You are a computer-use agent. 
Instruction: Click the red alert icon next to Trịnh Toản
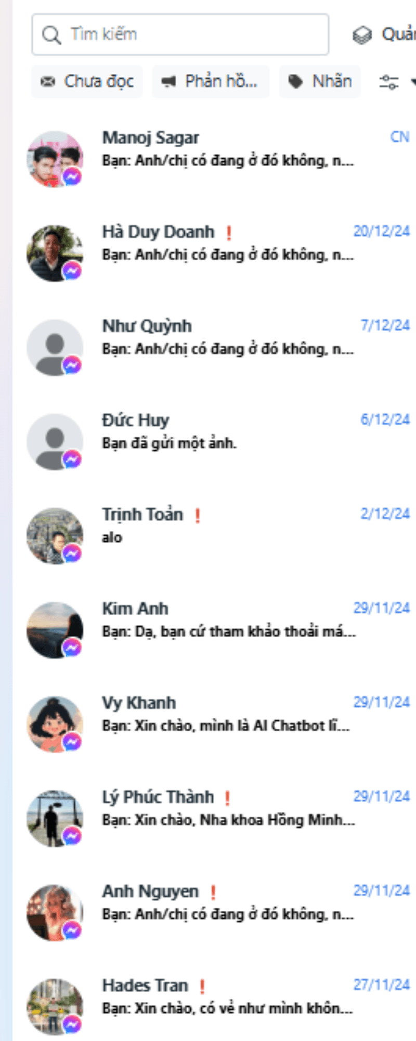click(x=198, y=515)
